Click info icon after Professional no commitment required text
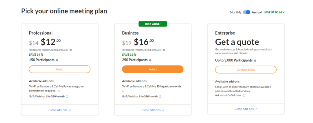The image size is (313, 123). click(59, 91)
